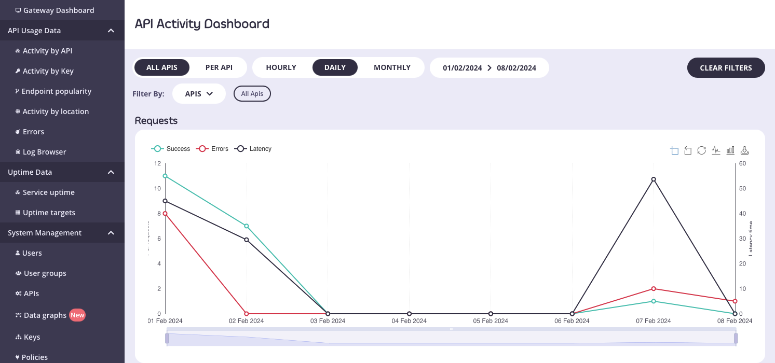Collapse the API Usage Data section
775x363 pixels.
pos(111,31)
